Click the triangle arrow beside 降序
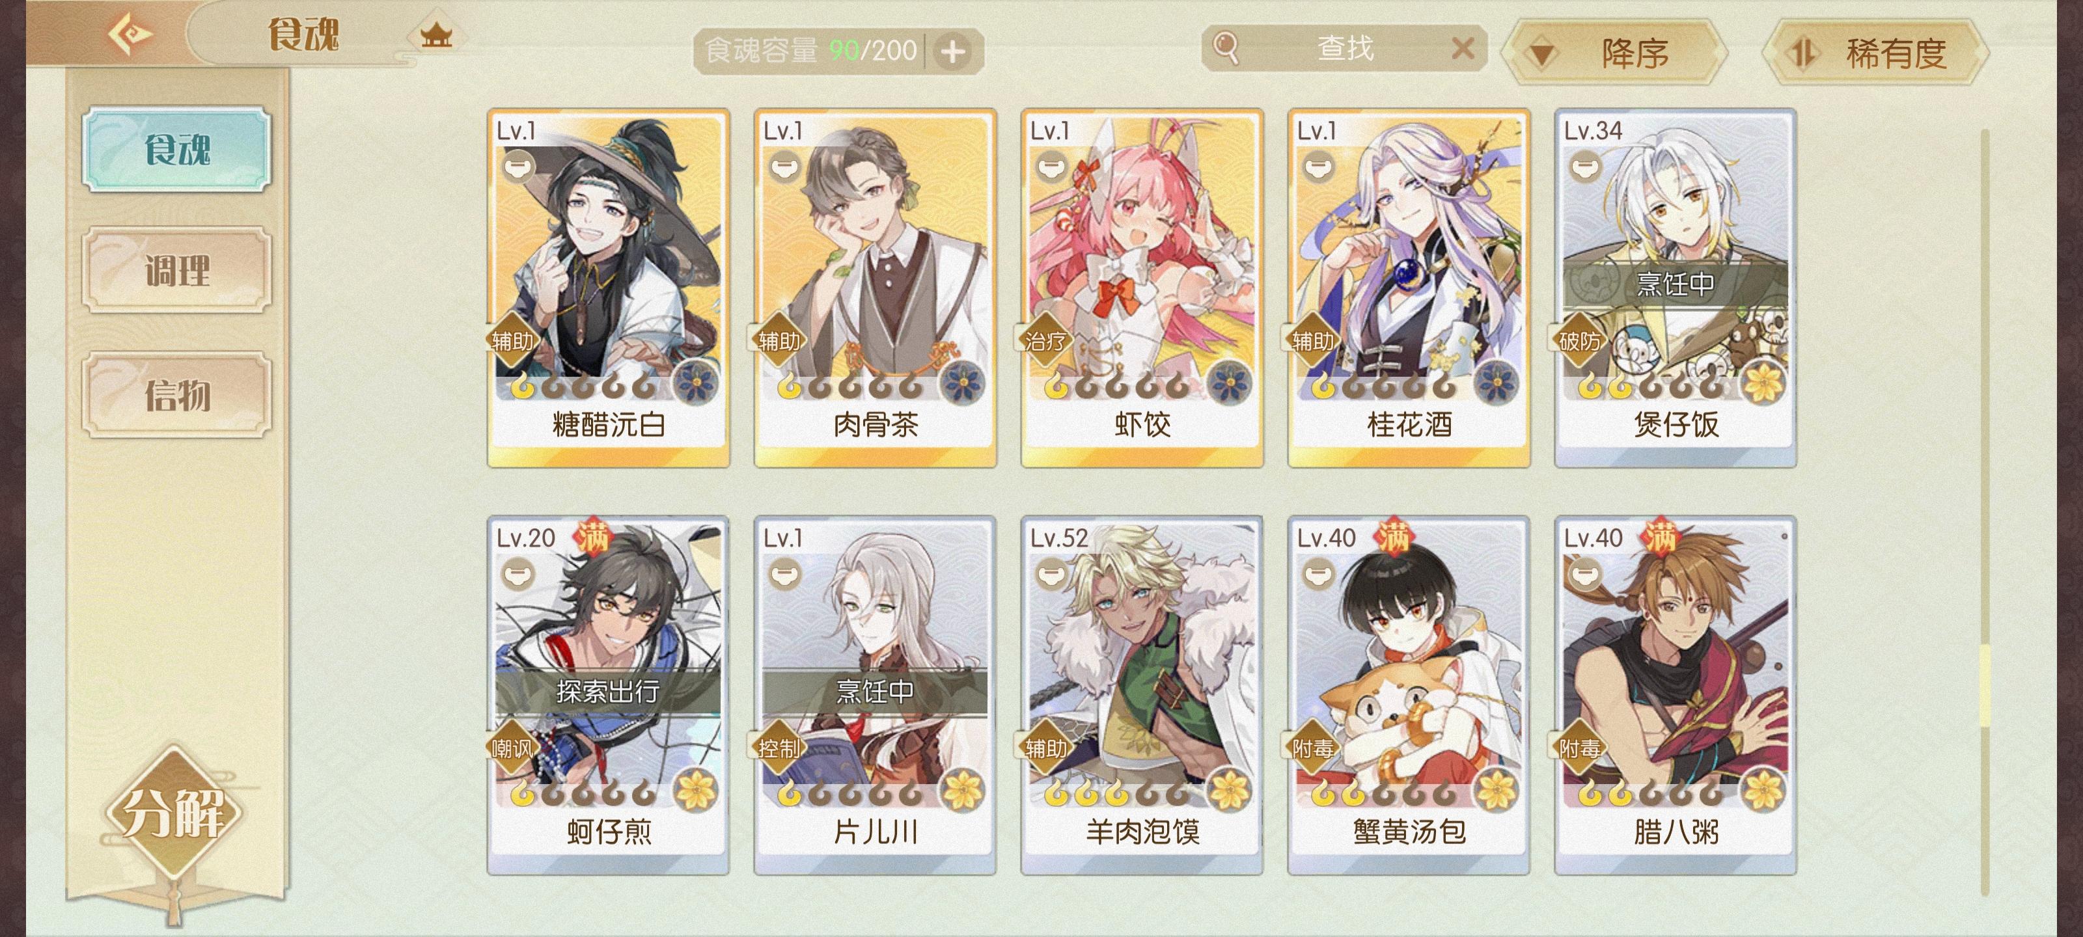 (1541, 55)
